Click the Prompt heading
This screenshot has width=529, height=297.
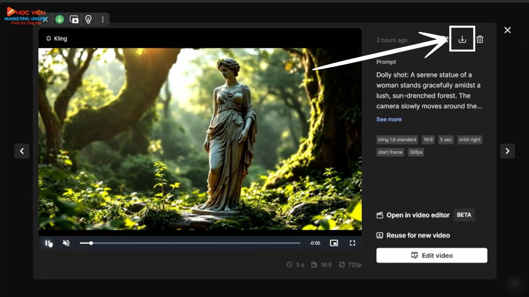386,62
